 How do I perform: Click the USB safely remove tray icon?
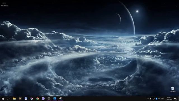click(x=151, y=99)
